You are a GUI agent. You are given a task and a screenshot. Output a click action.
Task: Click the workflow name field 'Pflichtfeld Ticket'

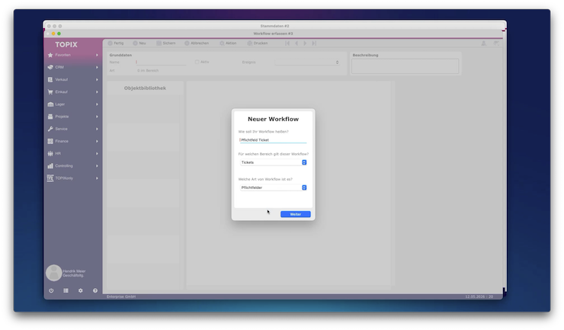coord(273,140)
